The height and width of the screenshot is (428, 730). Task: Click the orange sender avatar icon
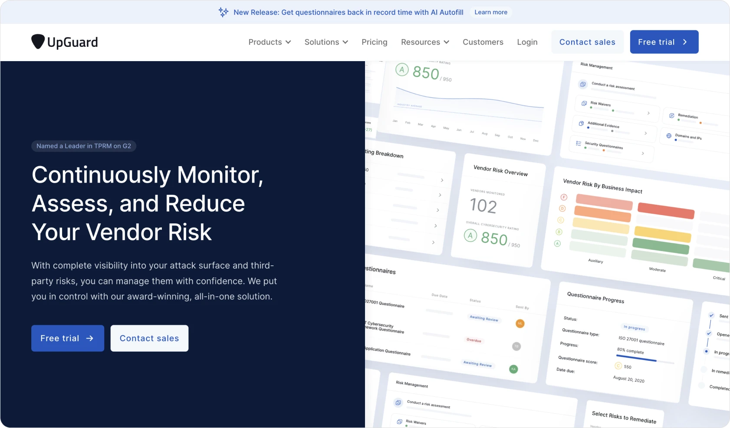[520, 323]
